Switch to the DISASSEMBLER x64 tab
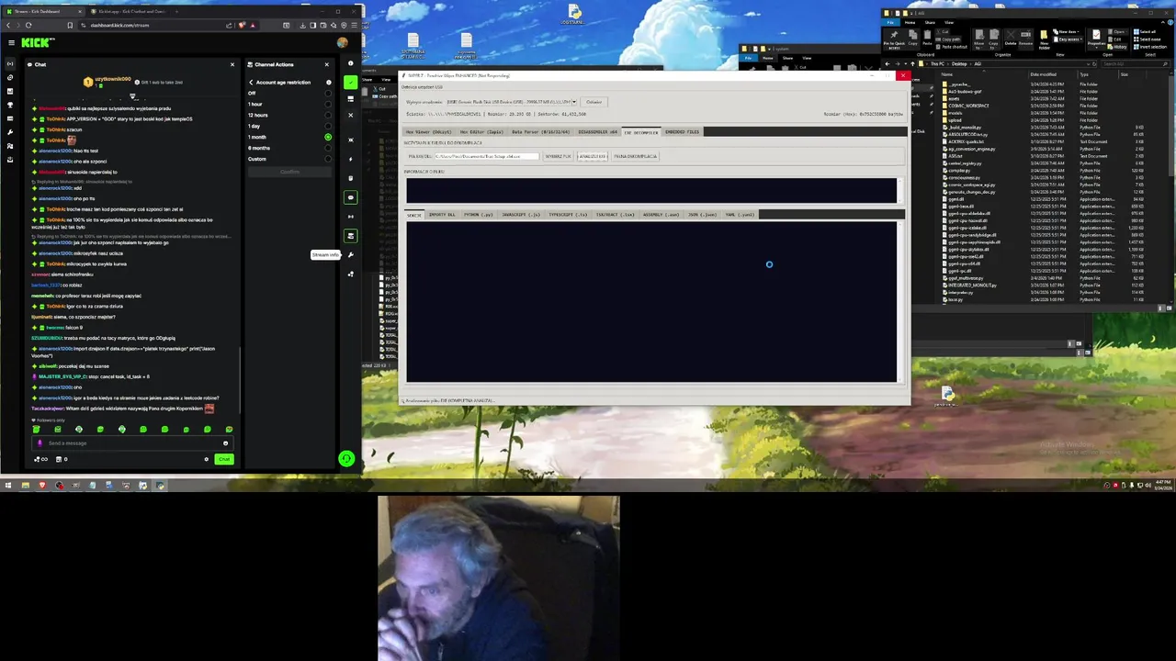Viewport: 1176px width, 661px height. point(597,132)
